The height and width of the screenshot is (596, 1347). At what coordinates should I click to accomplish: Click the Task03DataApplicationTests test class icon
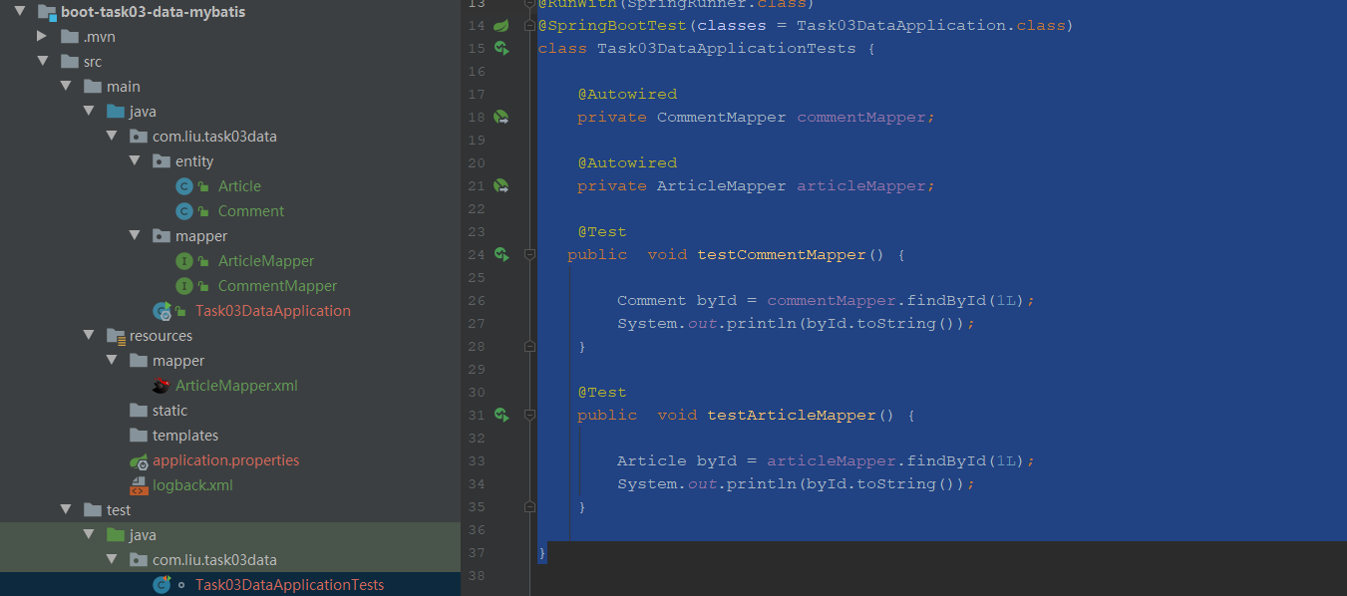point(162,585)
